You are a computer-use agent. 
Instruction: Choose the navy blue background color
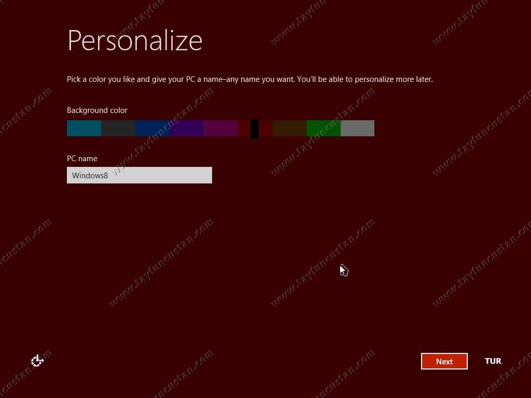coord(152,128)
